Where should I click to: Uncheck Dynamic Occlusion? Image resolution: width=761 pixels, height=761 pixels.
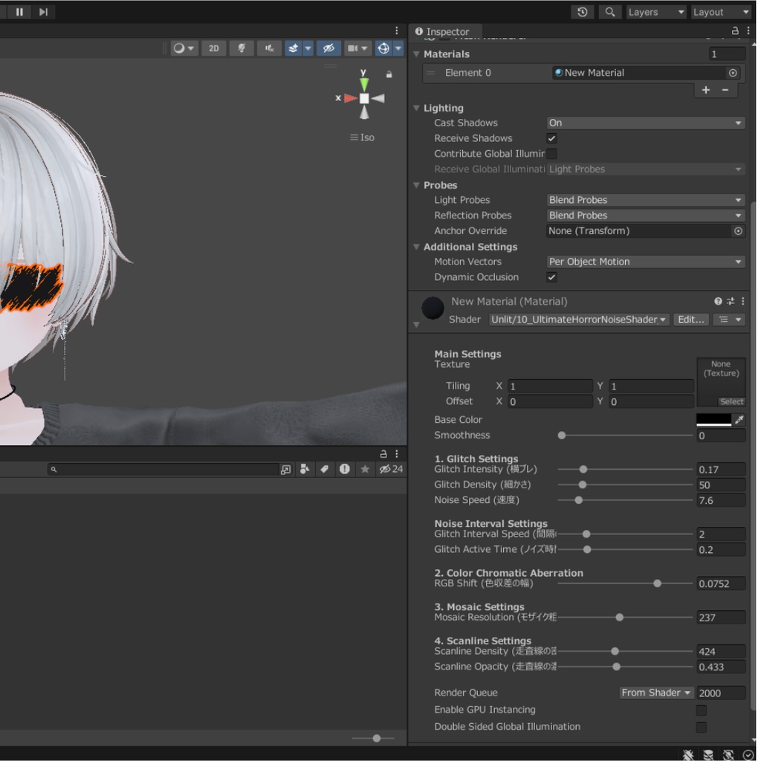coord(552,277)
